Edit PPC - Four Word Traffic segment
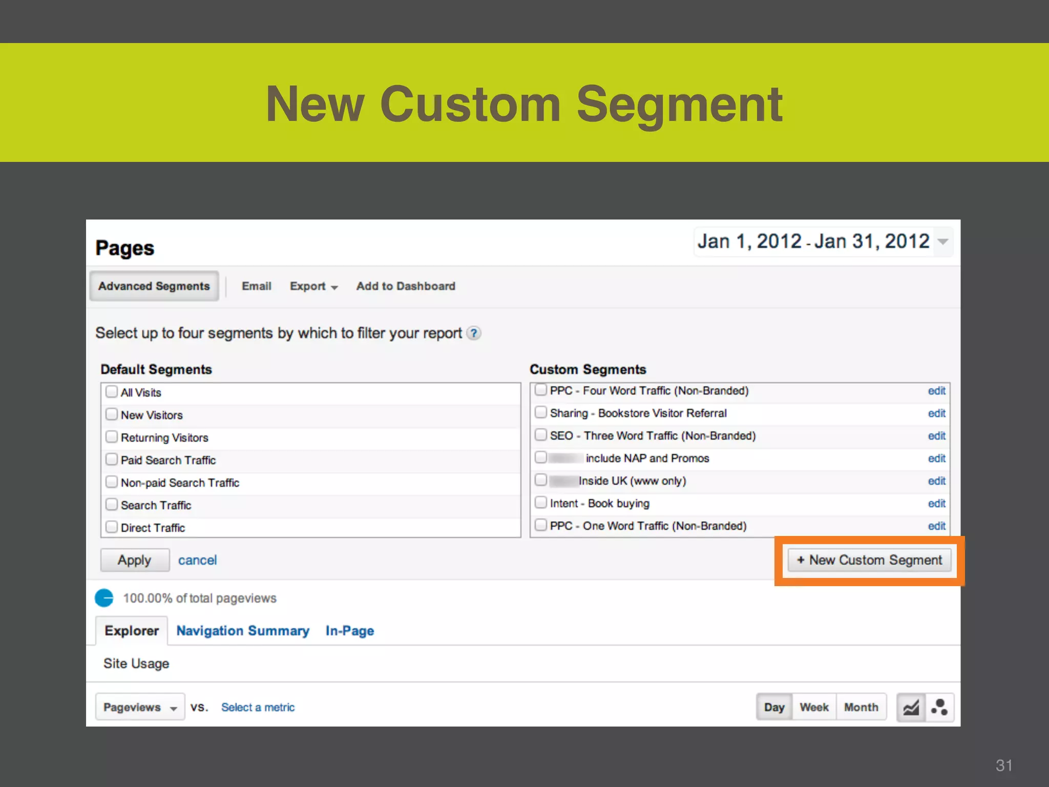Image resolution: width=1049 pixels, height=787 pixels. [937, 391]
